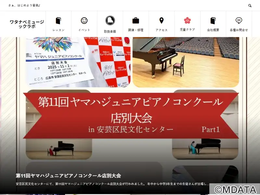Screen dimensions: 260x195
Task: Click the 各種お問合せ speech bubble icon
Action: [x=239, y=20]
